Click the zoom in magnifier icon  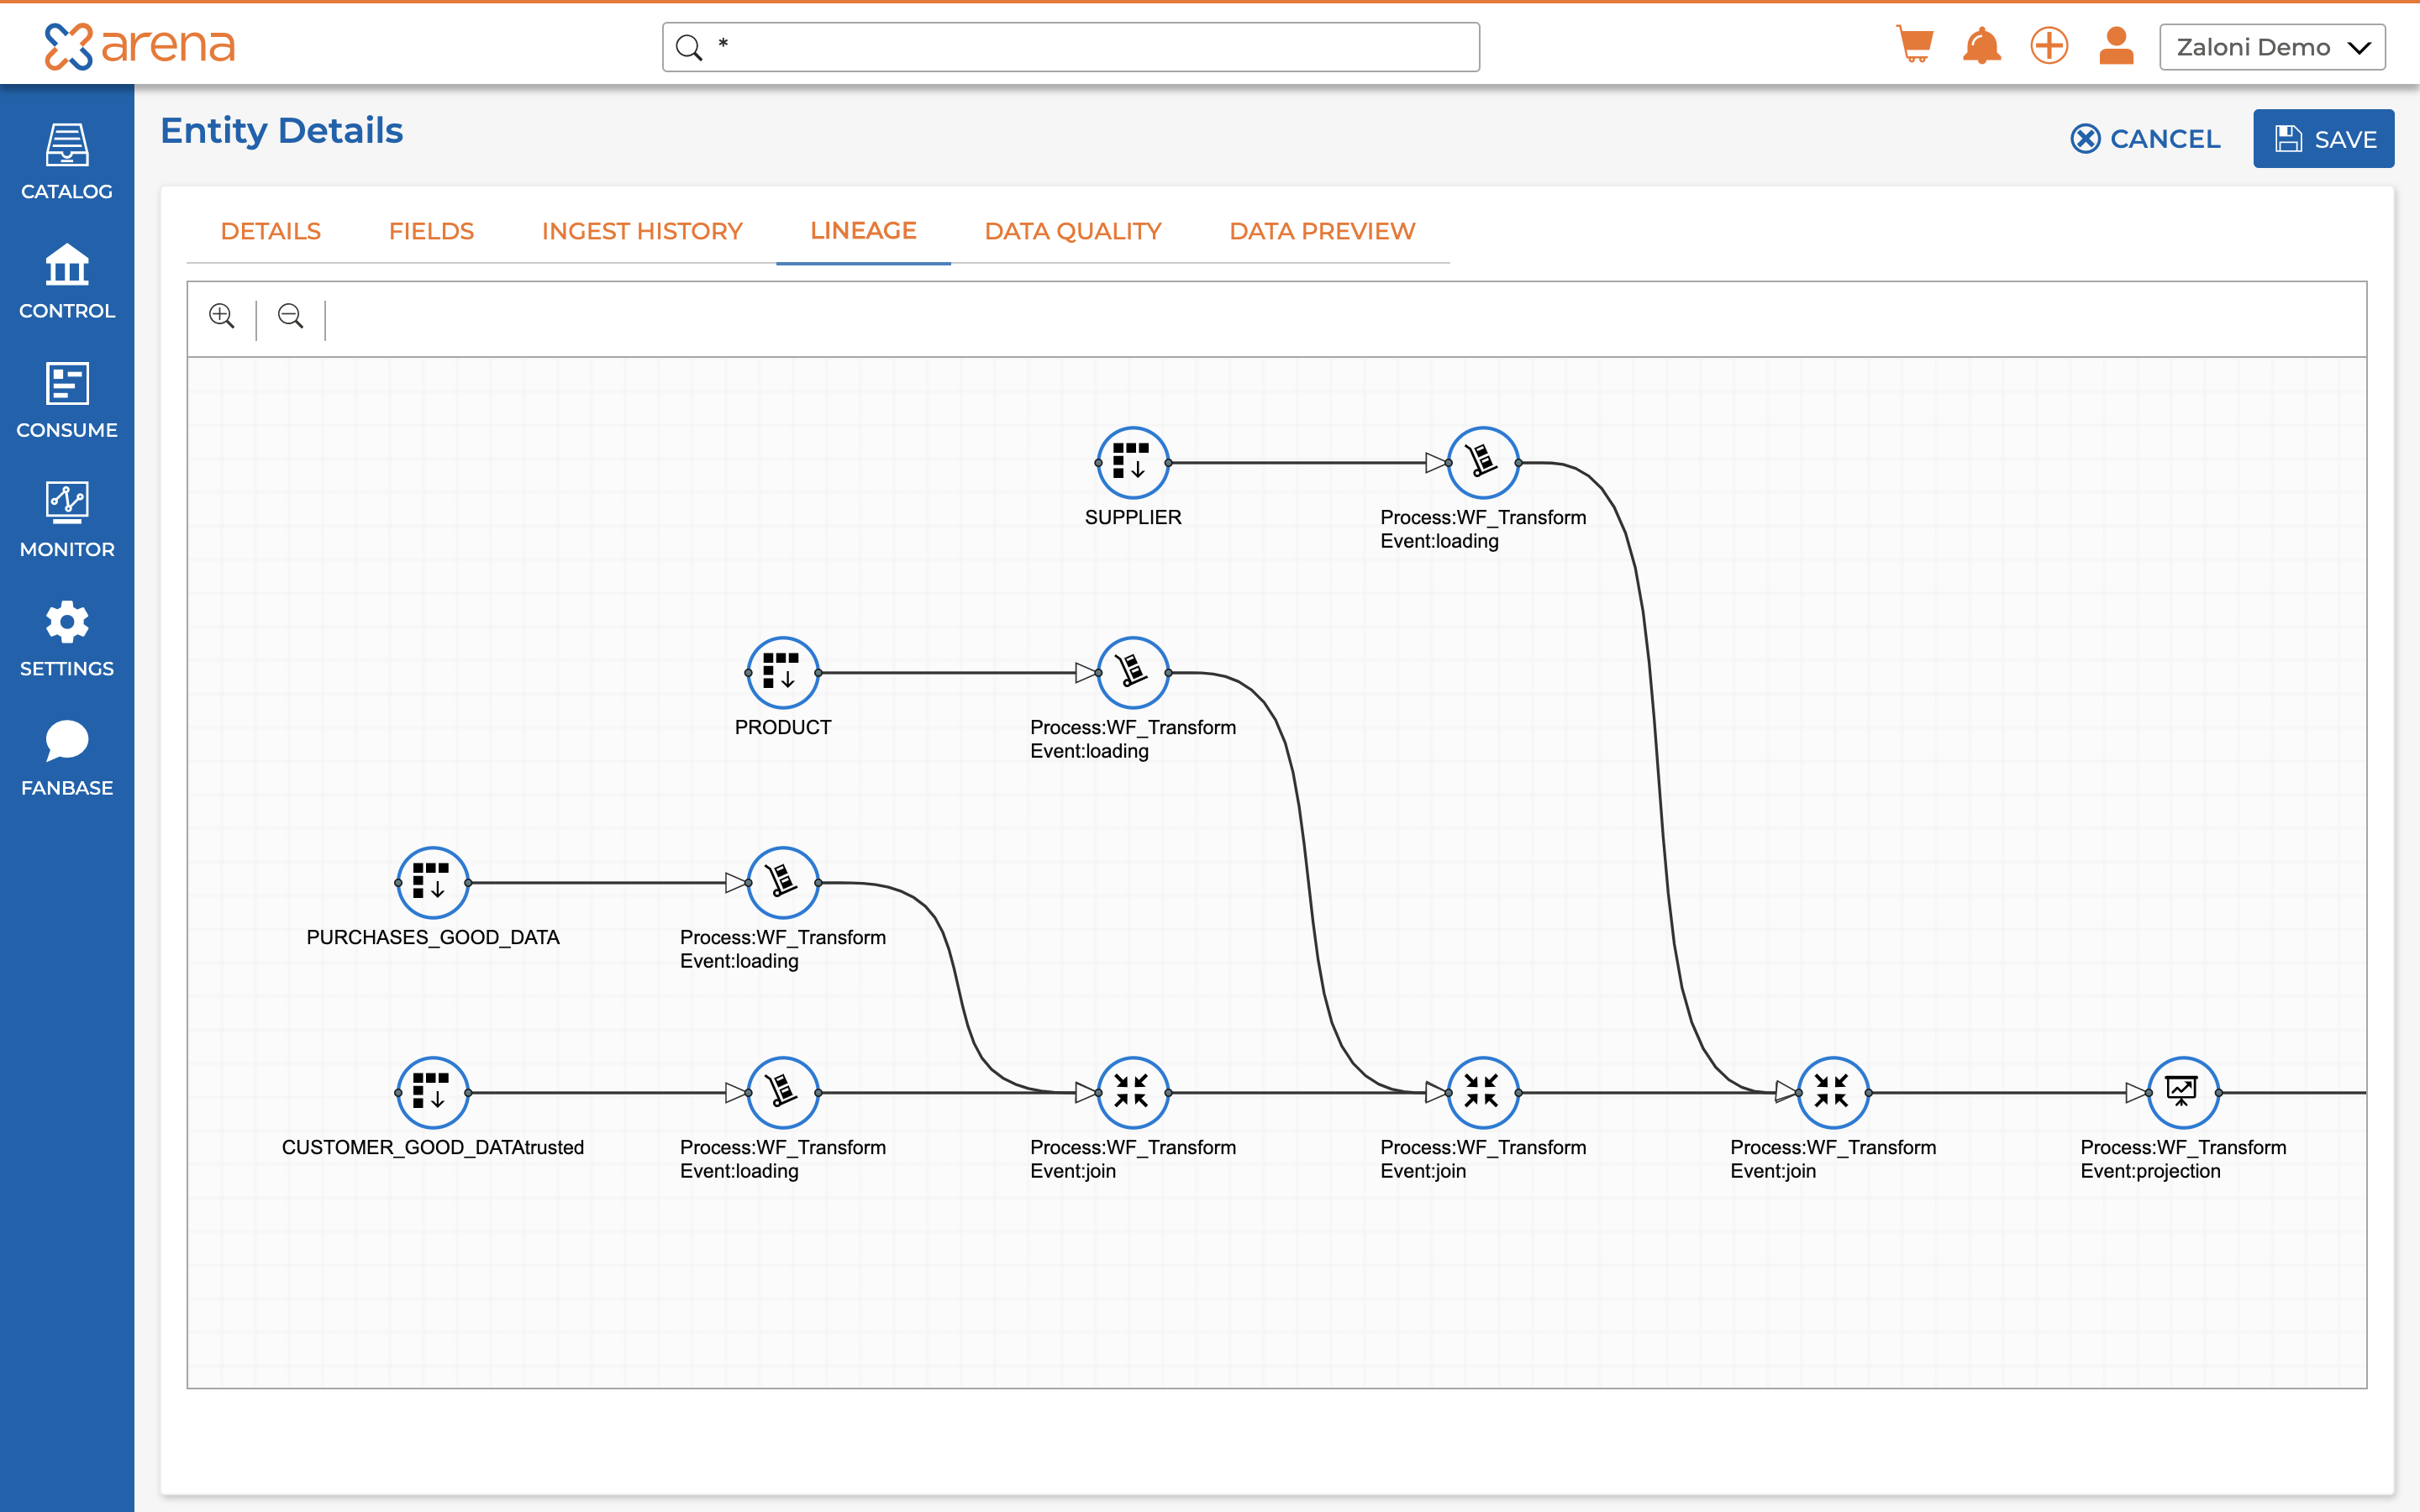coord(221,316)
